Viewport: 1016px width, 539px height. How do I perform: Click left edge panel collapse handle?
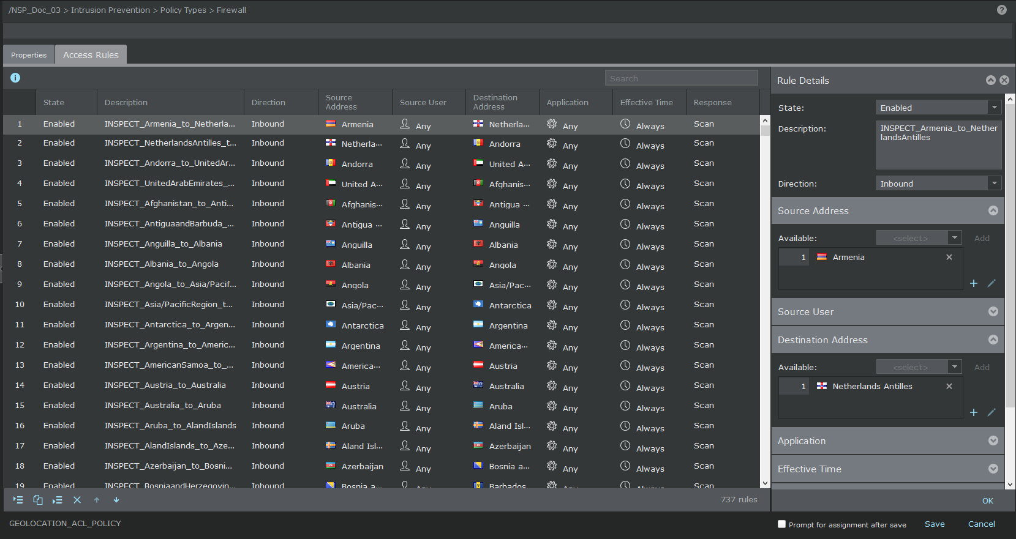click(1, 268)
